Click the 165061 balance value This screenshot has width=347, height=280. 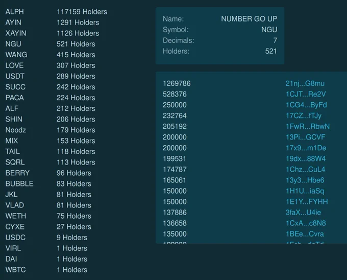(x=175, y=180)
